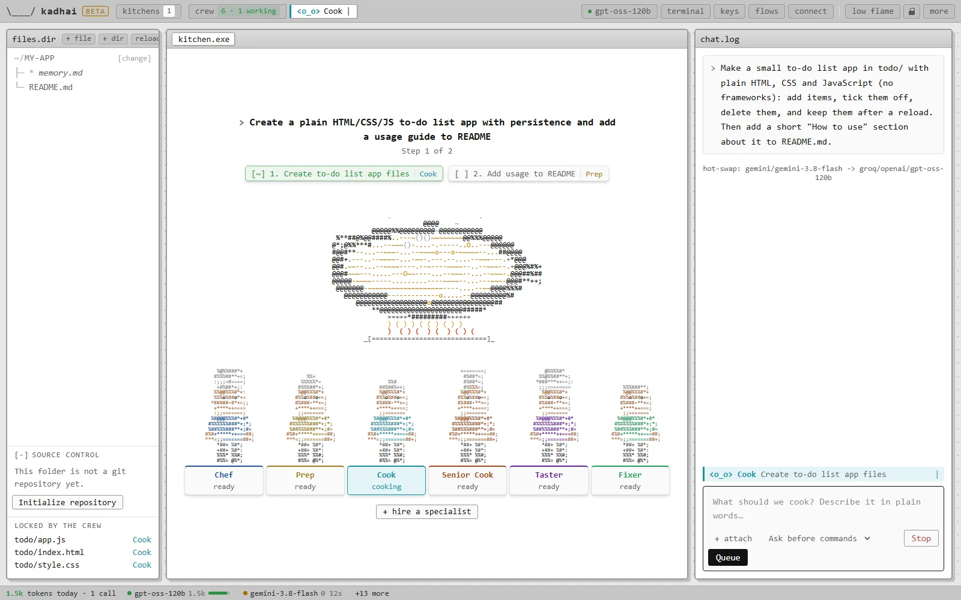Select step 2 Add usage to README

point(529,174)
